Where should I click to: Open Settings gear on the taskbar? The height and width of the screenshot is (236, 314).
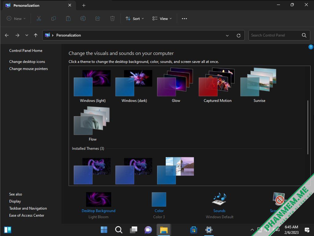coord(209,230)
